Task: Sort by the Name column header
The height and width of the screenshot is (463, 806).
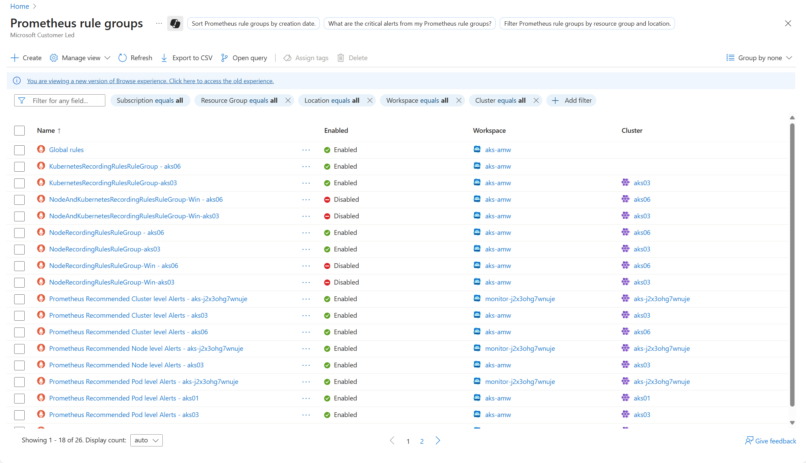Action: coord(46,130)
